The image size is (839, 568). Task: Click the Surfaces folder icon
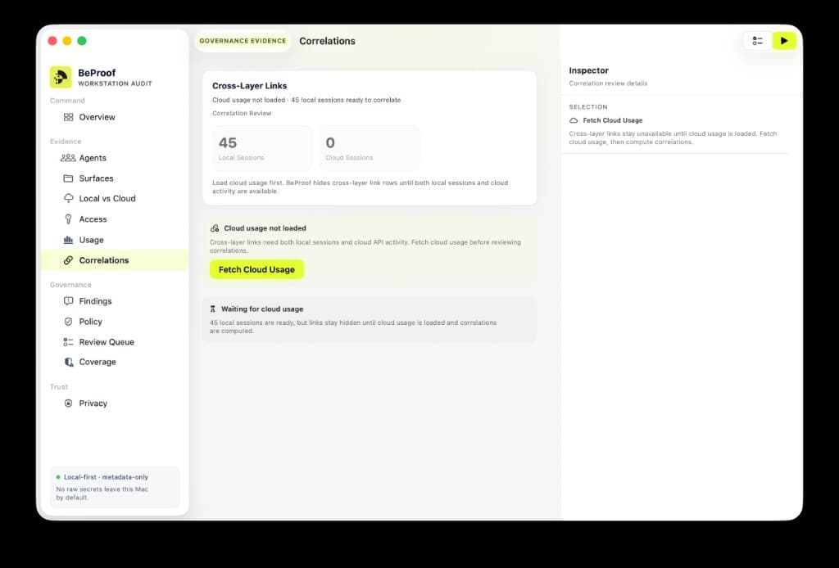(68, 178)
